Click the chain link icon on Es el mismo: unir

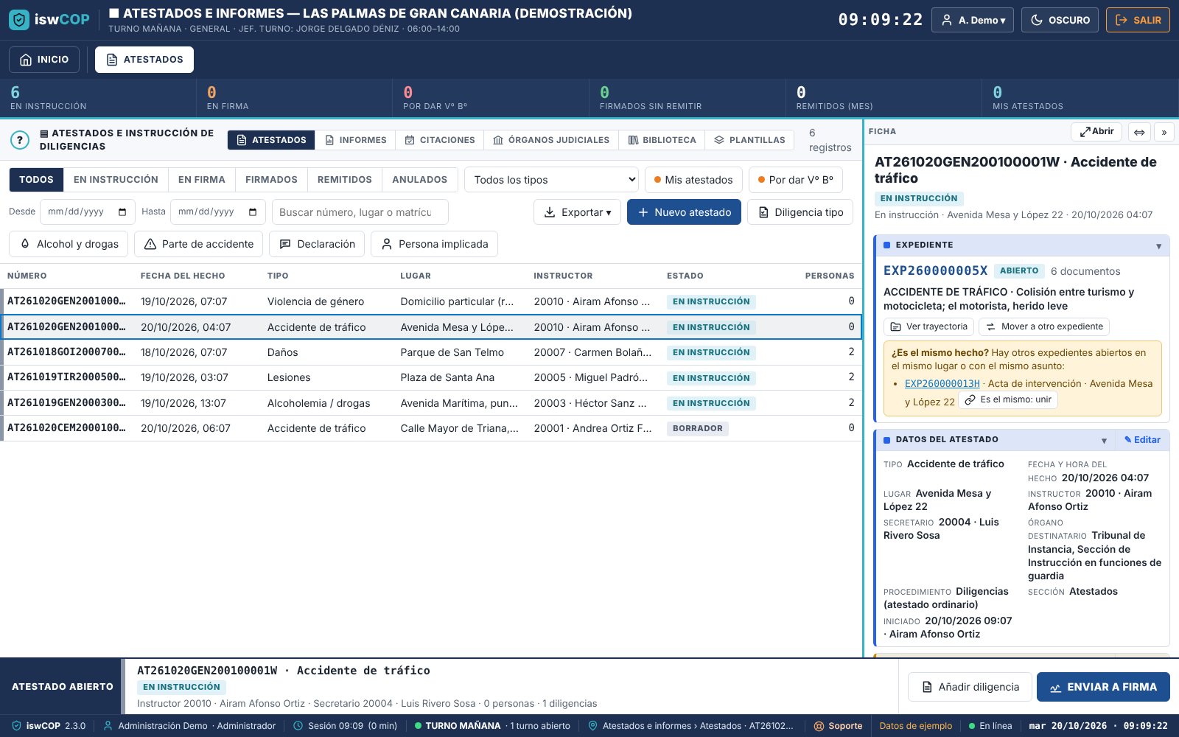pos(970,399)
